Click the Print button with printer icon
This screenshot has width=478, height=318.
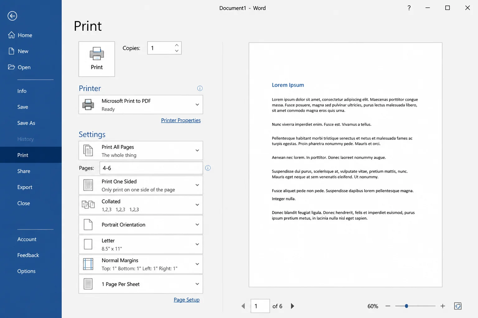coord(97,59)
